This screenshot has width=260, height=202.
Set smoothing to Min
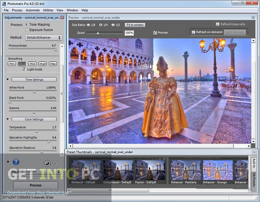point(11,64)
